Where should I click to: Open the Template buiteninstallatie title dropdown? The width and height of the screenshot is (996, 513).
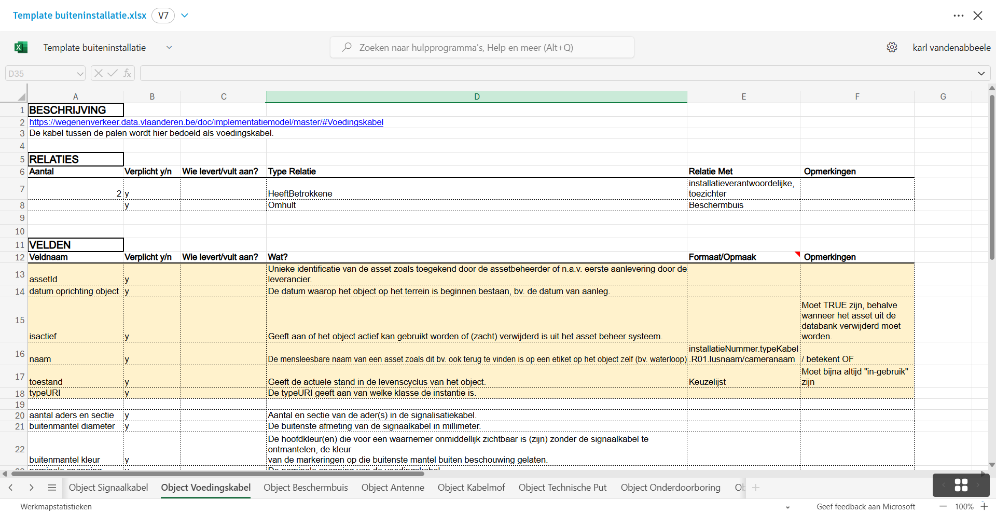[x=169, y=48]
